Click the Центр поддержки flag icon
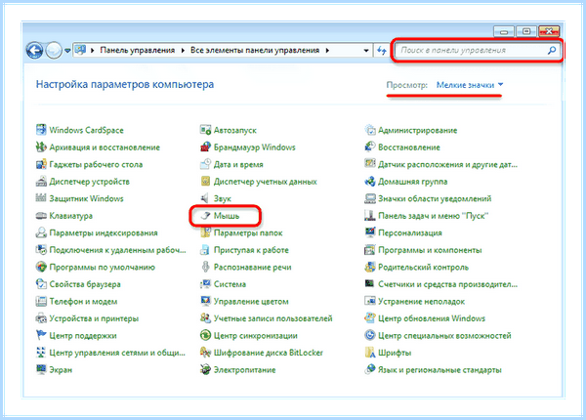Image resolution: width=586 pixels, height=420 pixels. (x=41, y=335)
